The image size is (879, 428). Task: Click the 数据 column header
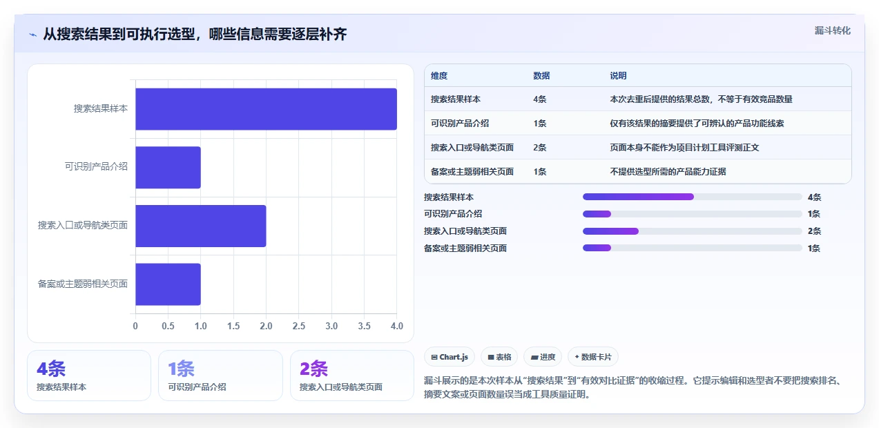pyautogui.click(x=541, y=76)
